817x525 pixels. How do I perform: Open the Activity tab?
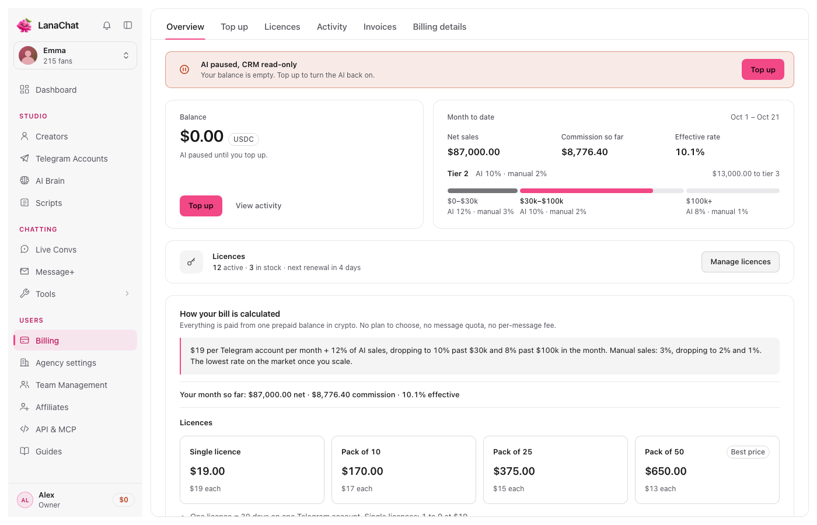332,27
